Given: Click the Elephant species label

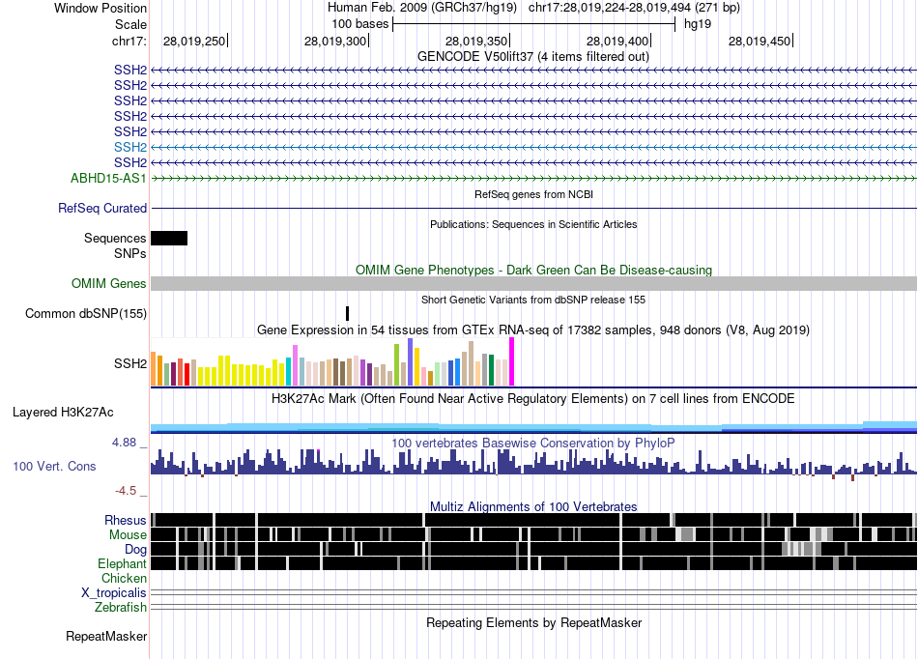Looking at the screenshot, I should 122,564.
